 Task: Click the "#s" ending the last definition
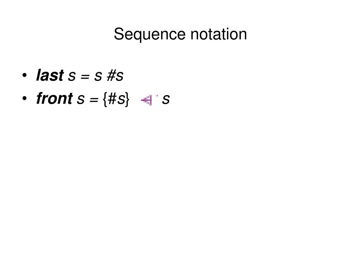(x=115, y=76)
